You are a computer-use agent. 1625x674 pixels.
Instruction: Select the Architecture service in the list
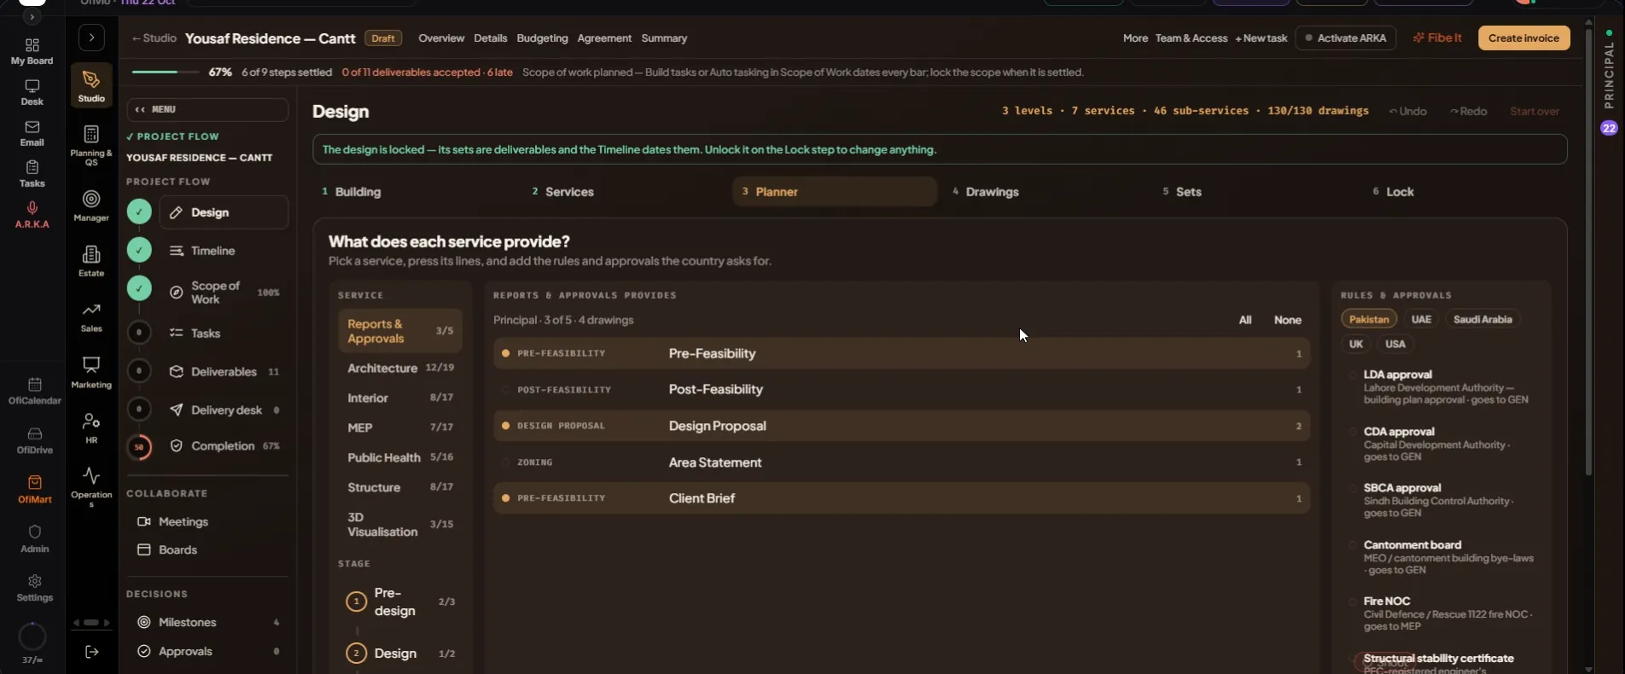[400, 368]
